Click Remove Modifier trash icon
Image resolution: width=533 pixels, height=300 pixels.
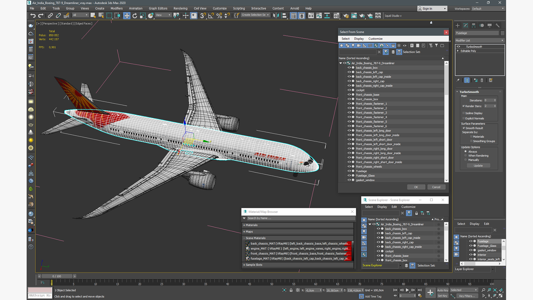point(482,80)
